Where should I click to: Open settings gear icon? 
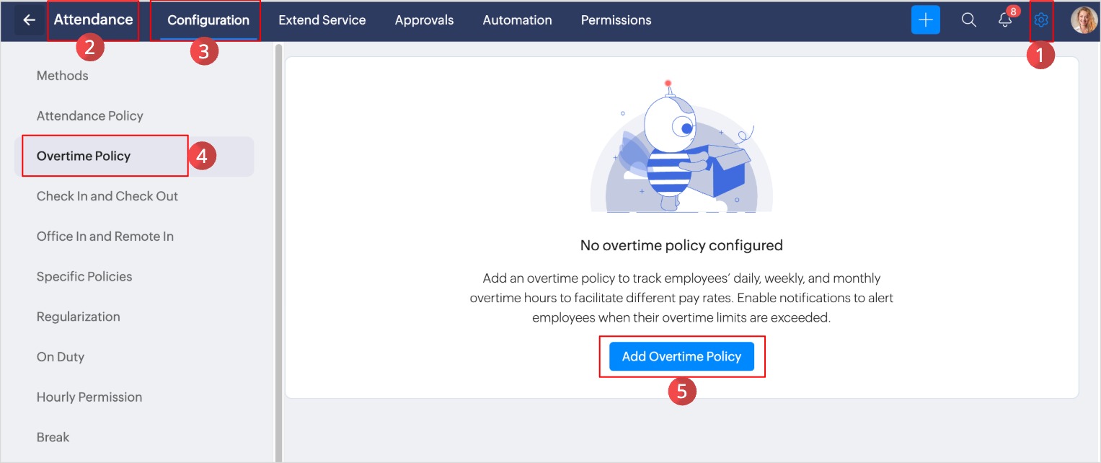pyautogui.click(x=1041, y=20)
